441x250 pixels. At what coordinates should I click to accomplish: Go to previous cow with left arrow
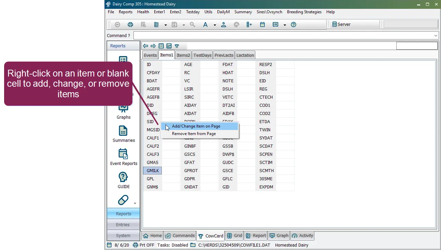145,46
